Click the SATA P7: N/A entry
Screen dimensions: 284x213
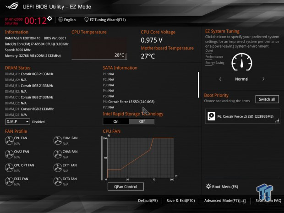[109, 107]
